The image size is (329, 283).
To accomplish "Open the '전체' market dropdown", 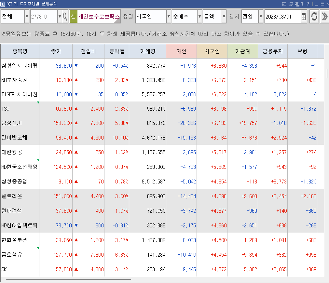I will [x=27, y=16].
